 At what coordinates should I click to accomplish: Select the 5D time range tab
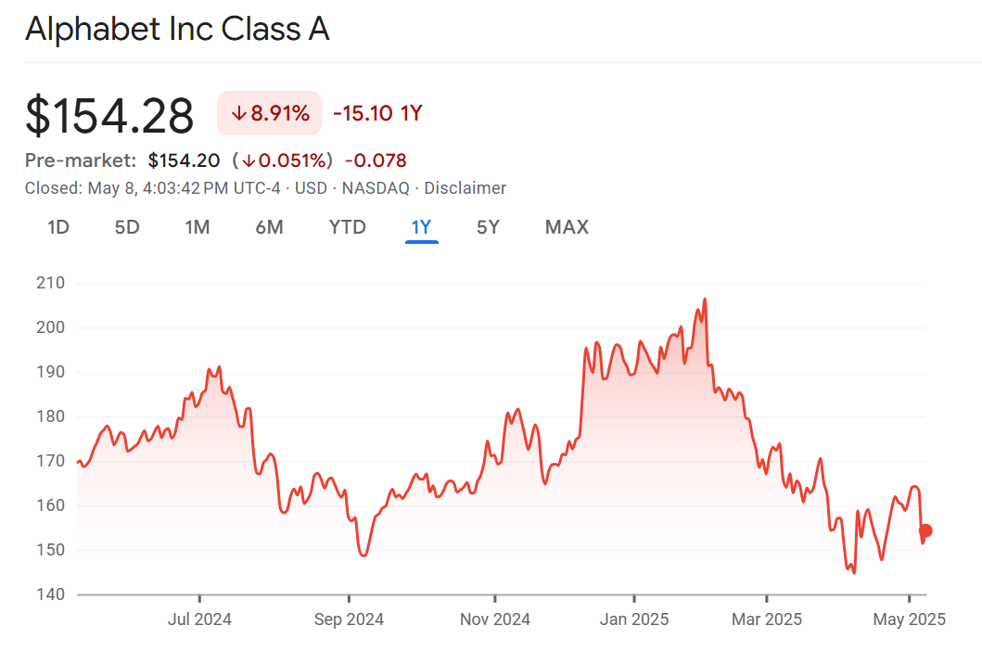(127, 227)
